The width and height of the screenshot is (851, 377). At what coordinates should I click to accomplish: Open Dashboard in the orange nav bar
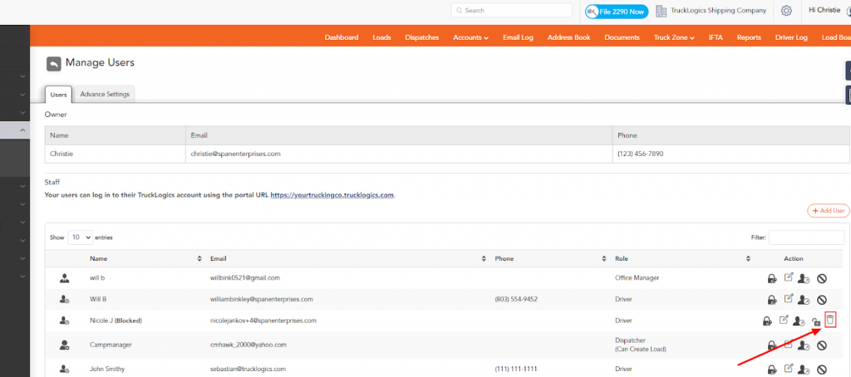pyautogui.click(x=342, y=37)
